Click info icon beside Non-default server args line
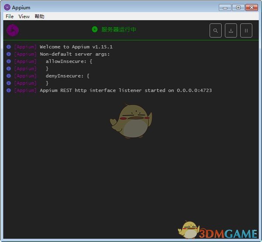Image resolution: width=262 pixels, height=242 pixels. tap(9, 54)
